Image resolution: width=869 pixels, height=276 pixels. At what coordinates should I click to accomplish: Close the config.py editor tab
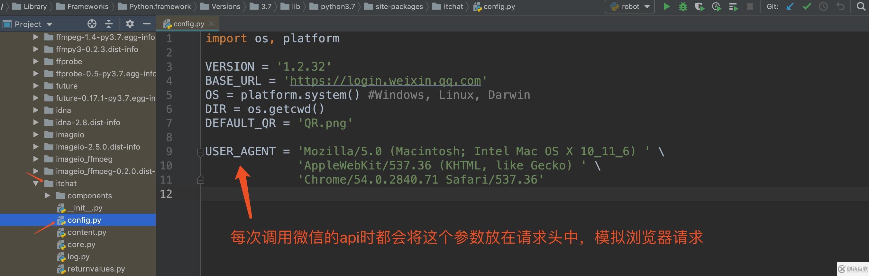point(212,24)
